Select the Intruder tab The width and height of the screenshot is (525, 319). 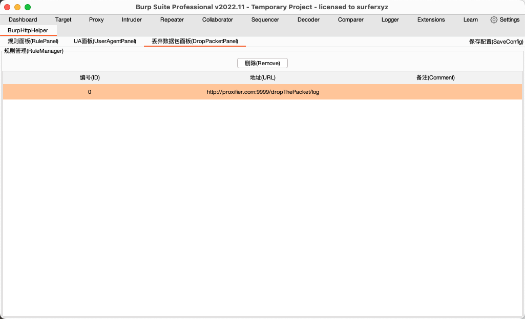132,20
